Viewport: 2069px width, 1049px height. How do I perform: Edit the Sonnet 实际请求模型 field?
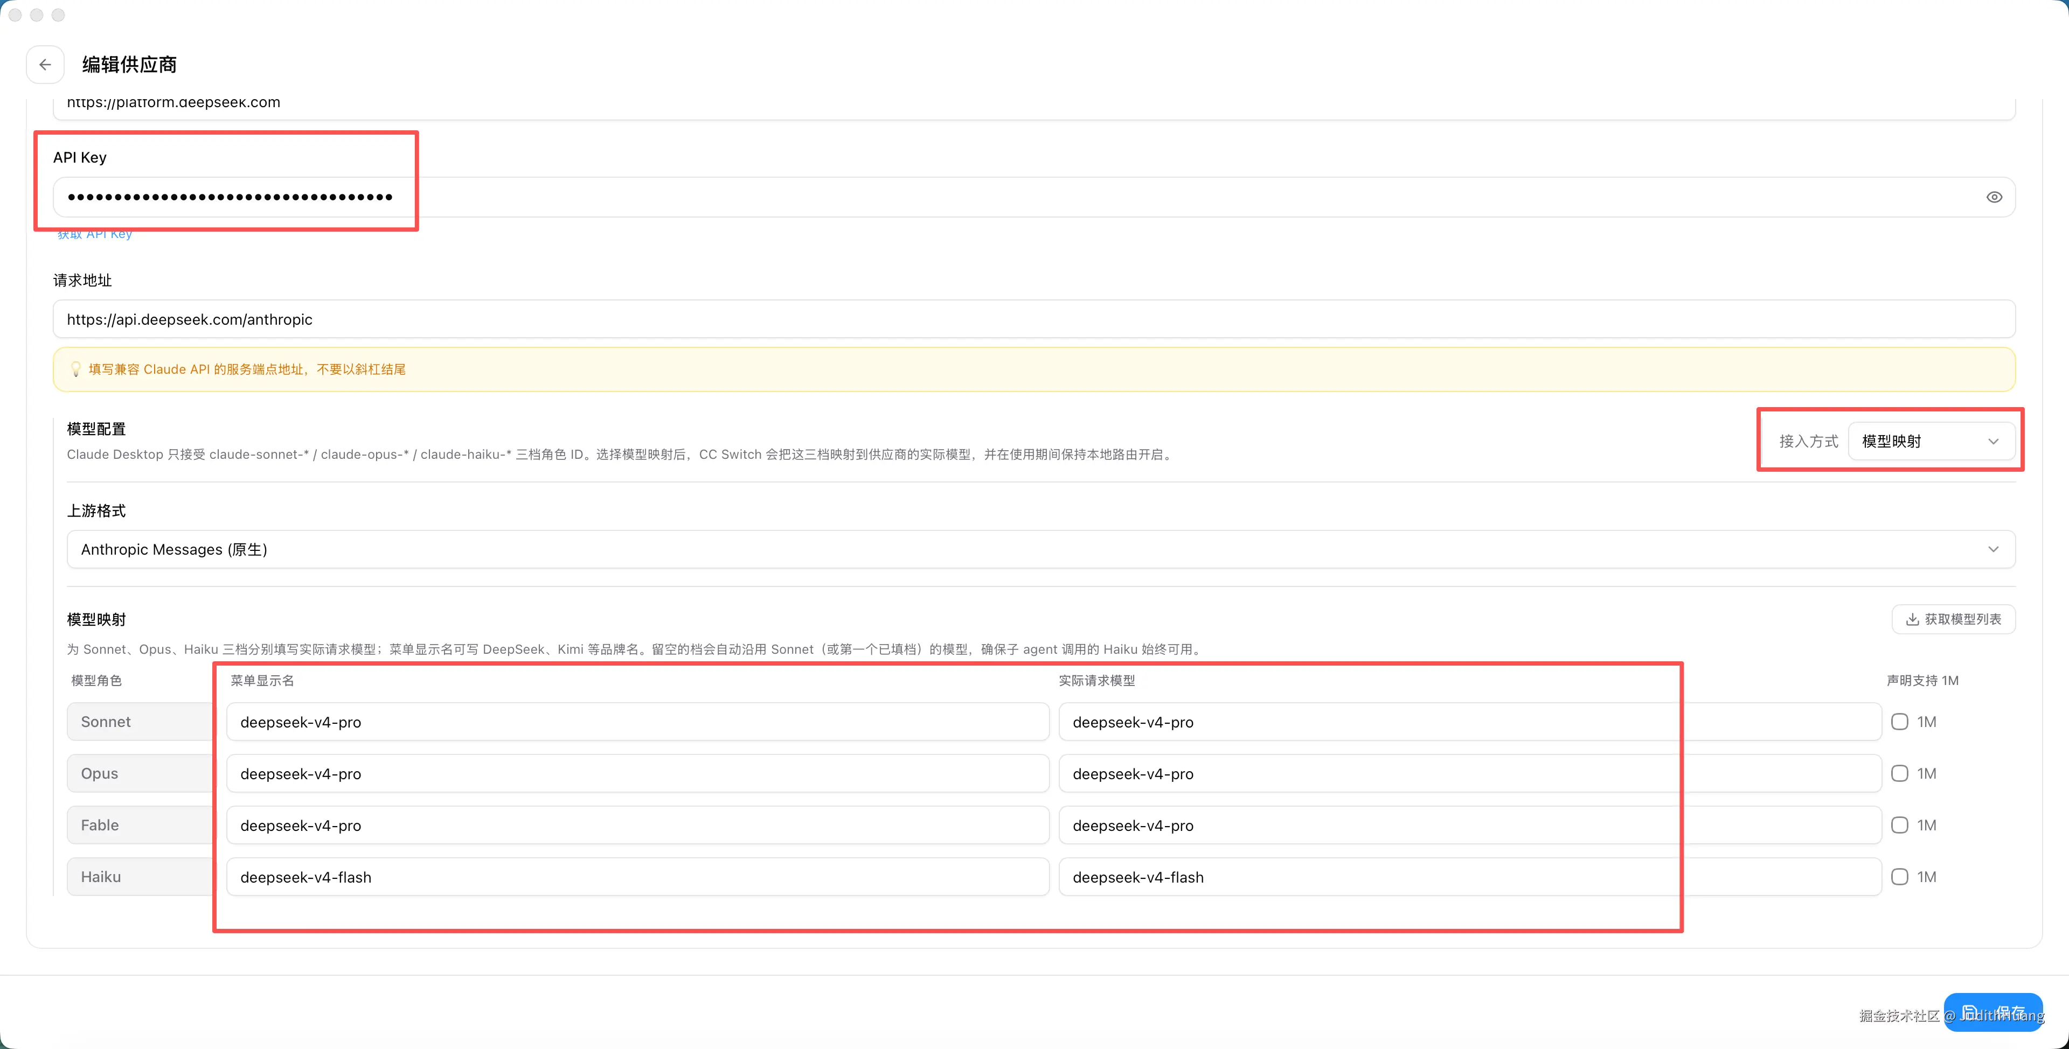1470,722
